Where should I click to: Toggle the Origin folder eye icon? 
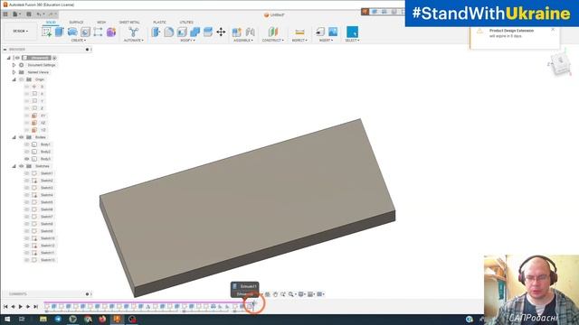pyautogui.click(x=21, y=79)
